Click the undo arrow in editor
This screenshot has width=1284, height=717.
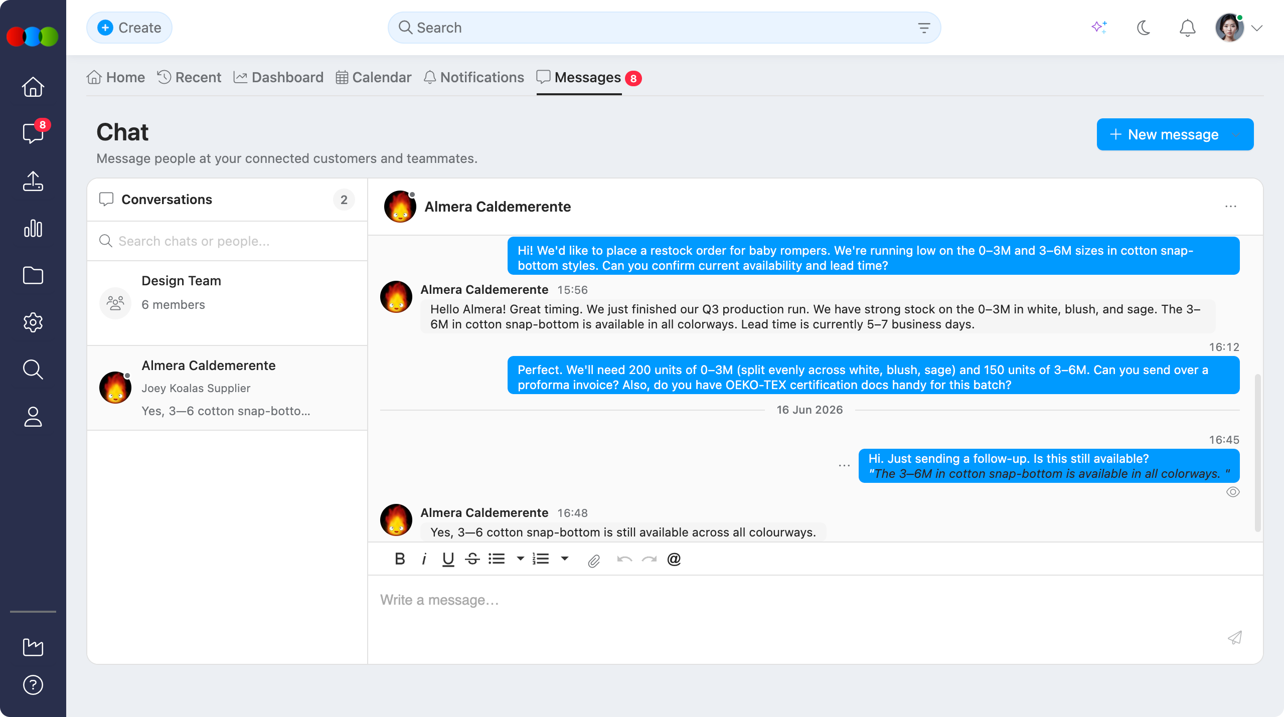624,559
